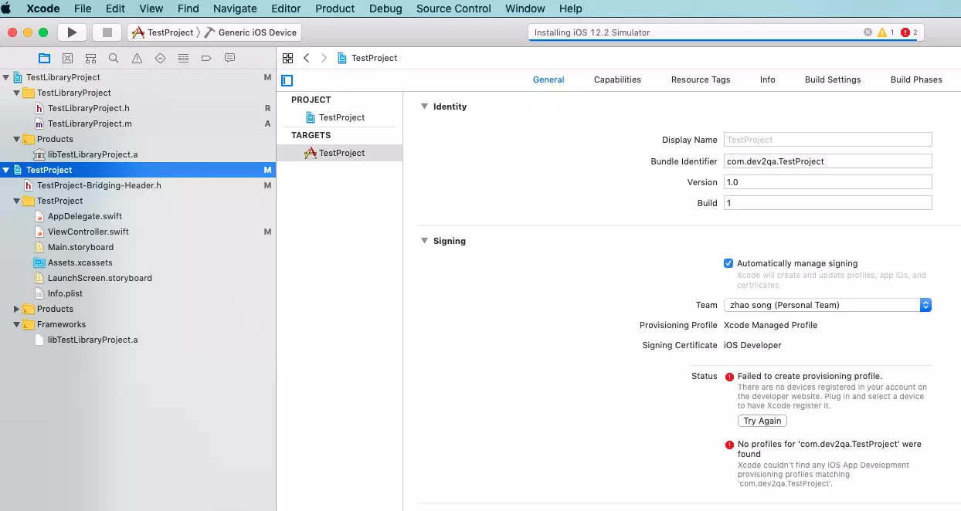Image resolution: width=961 pixels, height=511 pixels.
Task: Open the related items grid menu
Action: (287, 58)
